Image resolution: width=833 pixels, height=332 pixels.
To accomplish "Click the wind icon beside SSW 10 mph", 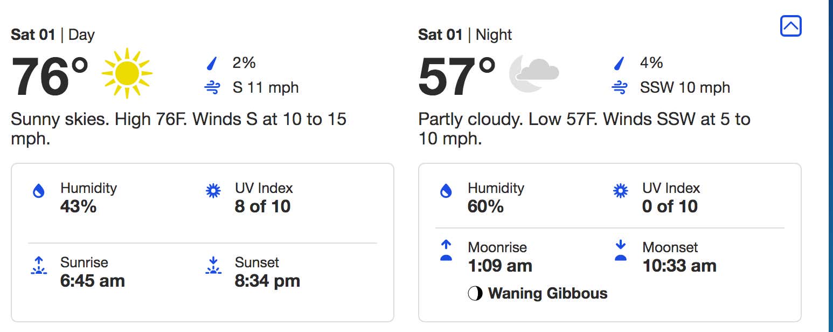I will (x=620, y=87).
